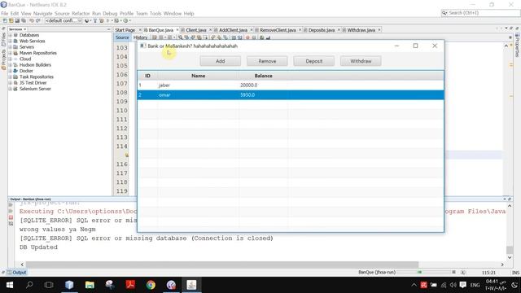Switch editor to Source view
This screenshot has height=293, width=521.
pyautogui.click(x=122, y=37)
